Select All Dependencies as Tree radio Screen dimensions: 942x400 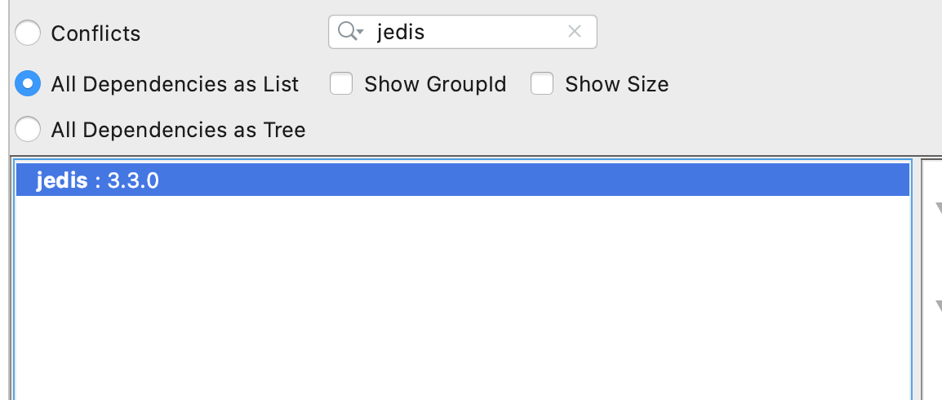28,129
